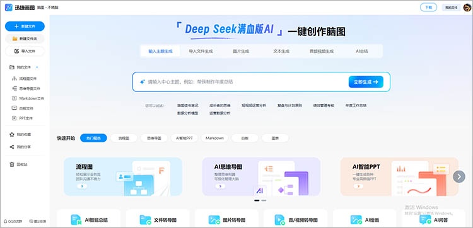Switch to the 文本生成 tab
473x228 pixels.
tap(281, 51)
